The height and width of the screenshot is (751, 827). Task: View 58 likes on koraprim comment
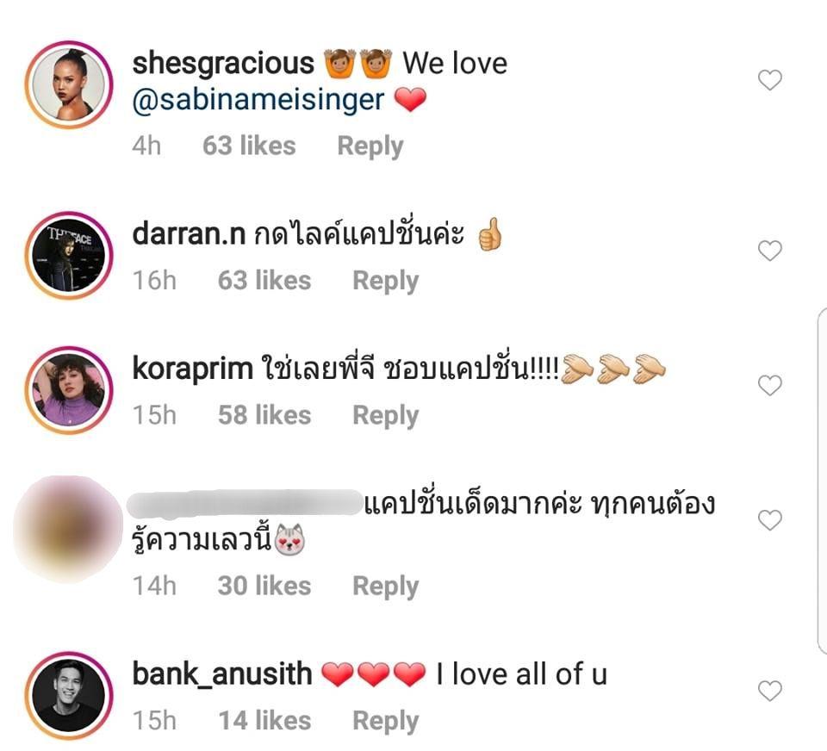point(264,415)
